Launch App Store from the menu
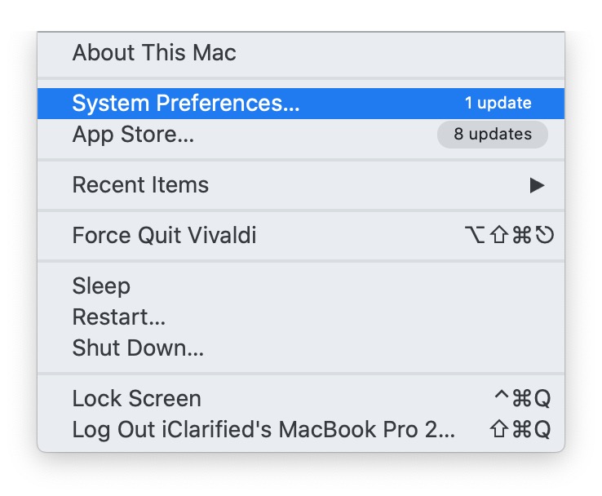 [133, 135]
